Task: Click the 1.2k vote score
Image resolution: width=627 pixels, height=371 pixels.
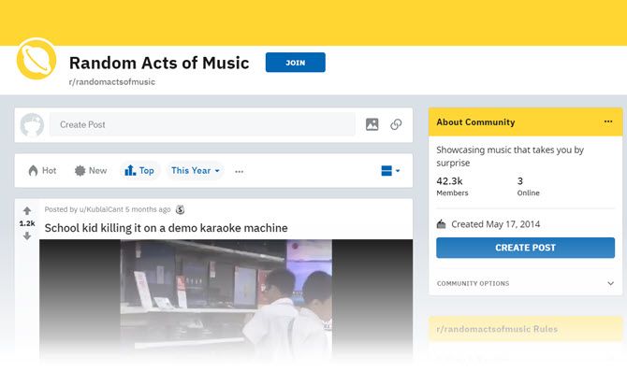Action: click(x=27, y=223)
